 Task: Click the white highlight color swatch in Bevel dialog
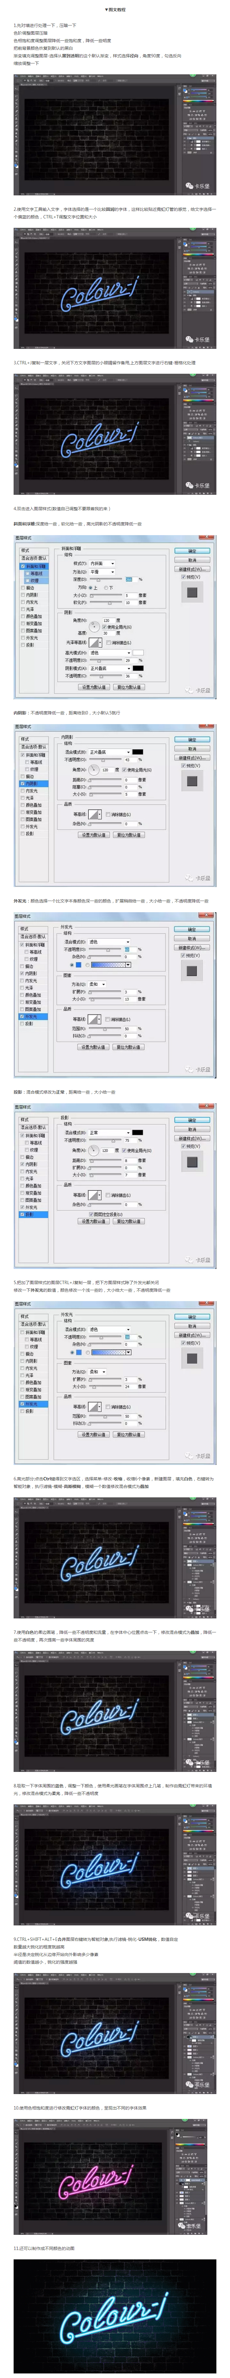point(138,653)
